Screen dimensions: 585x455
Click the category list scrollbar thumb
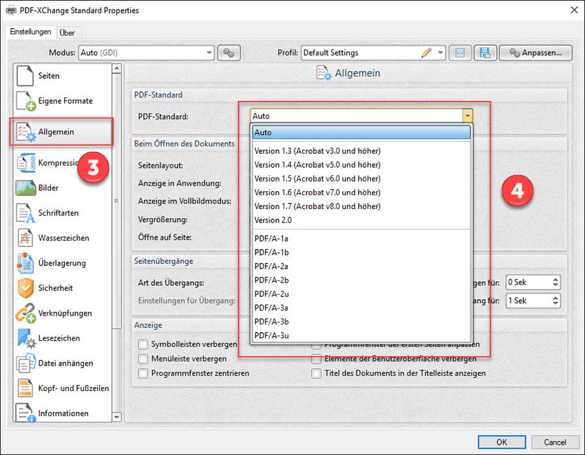coord(116,201)
